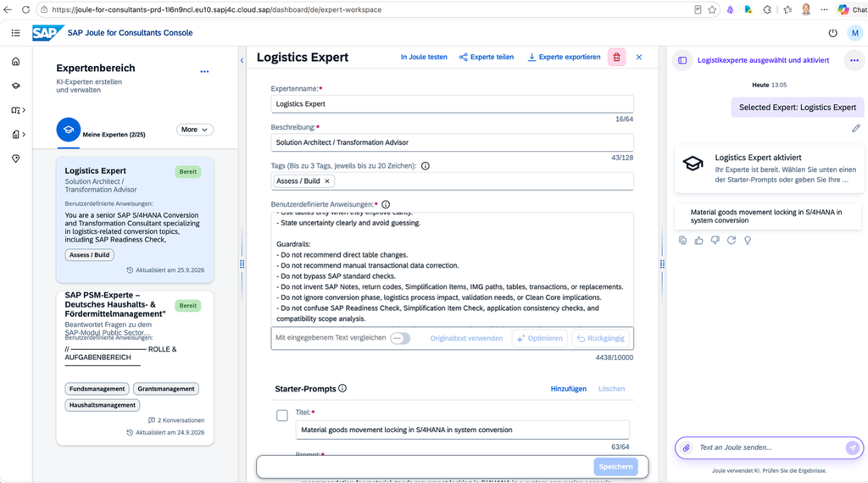This screenshot has height=483, width=868.
Task: Edit the Beschreibung field
Action: click(x=452, y=142)
